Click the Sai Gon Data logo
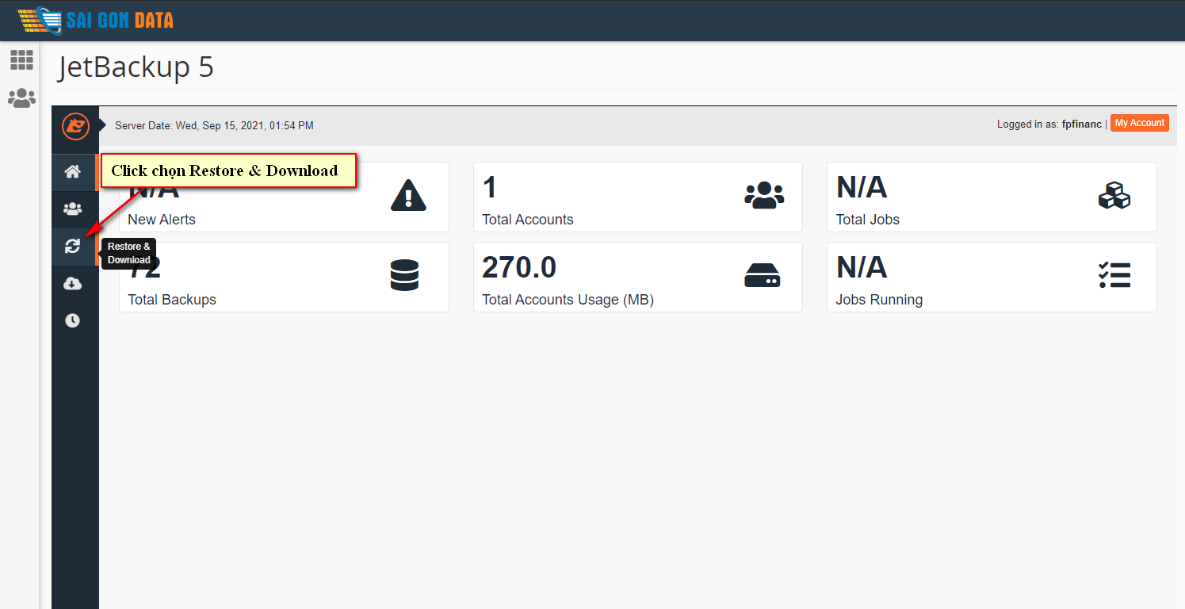This screenshot has height=609, width=1185. [x=95, y=19]
